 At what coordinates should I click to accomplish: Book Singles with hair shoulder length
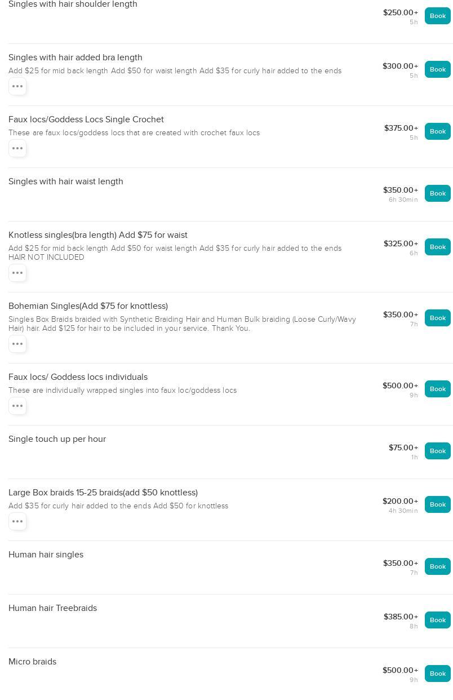click(437, 16)
